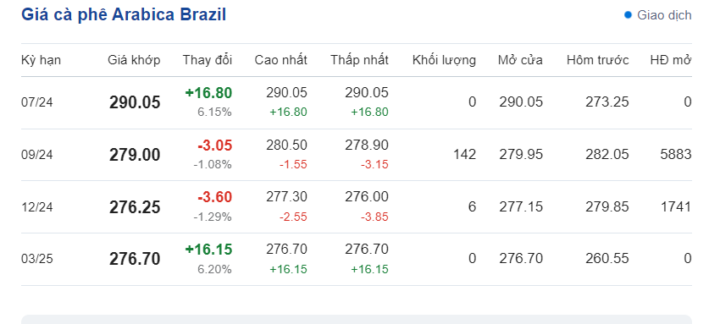Select the 12/24 contract row
This screenshot has width=709, height=324.
click(x=357, y=207)
